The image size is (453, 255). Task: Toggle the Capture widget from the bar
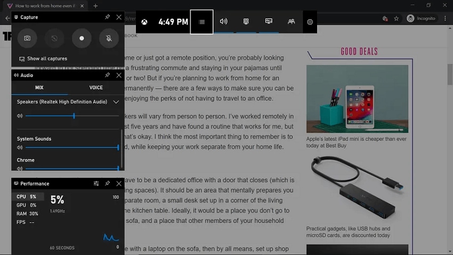pyautogui.click(x=246, y=22)
